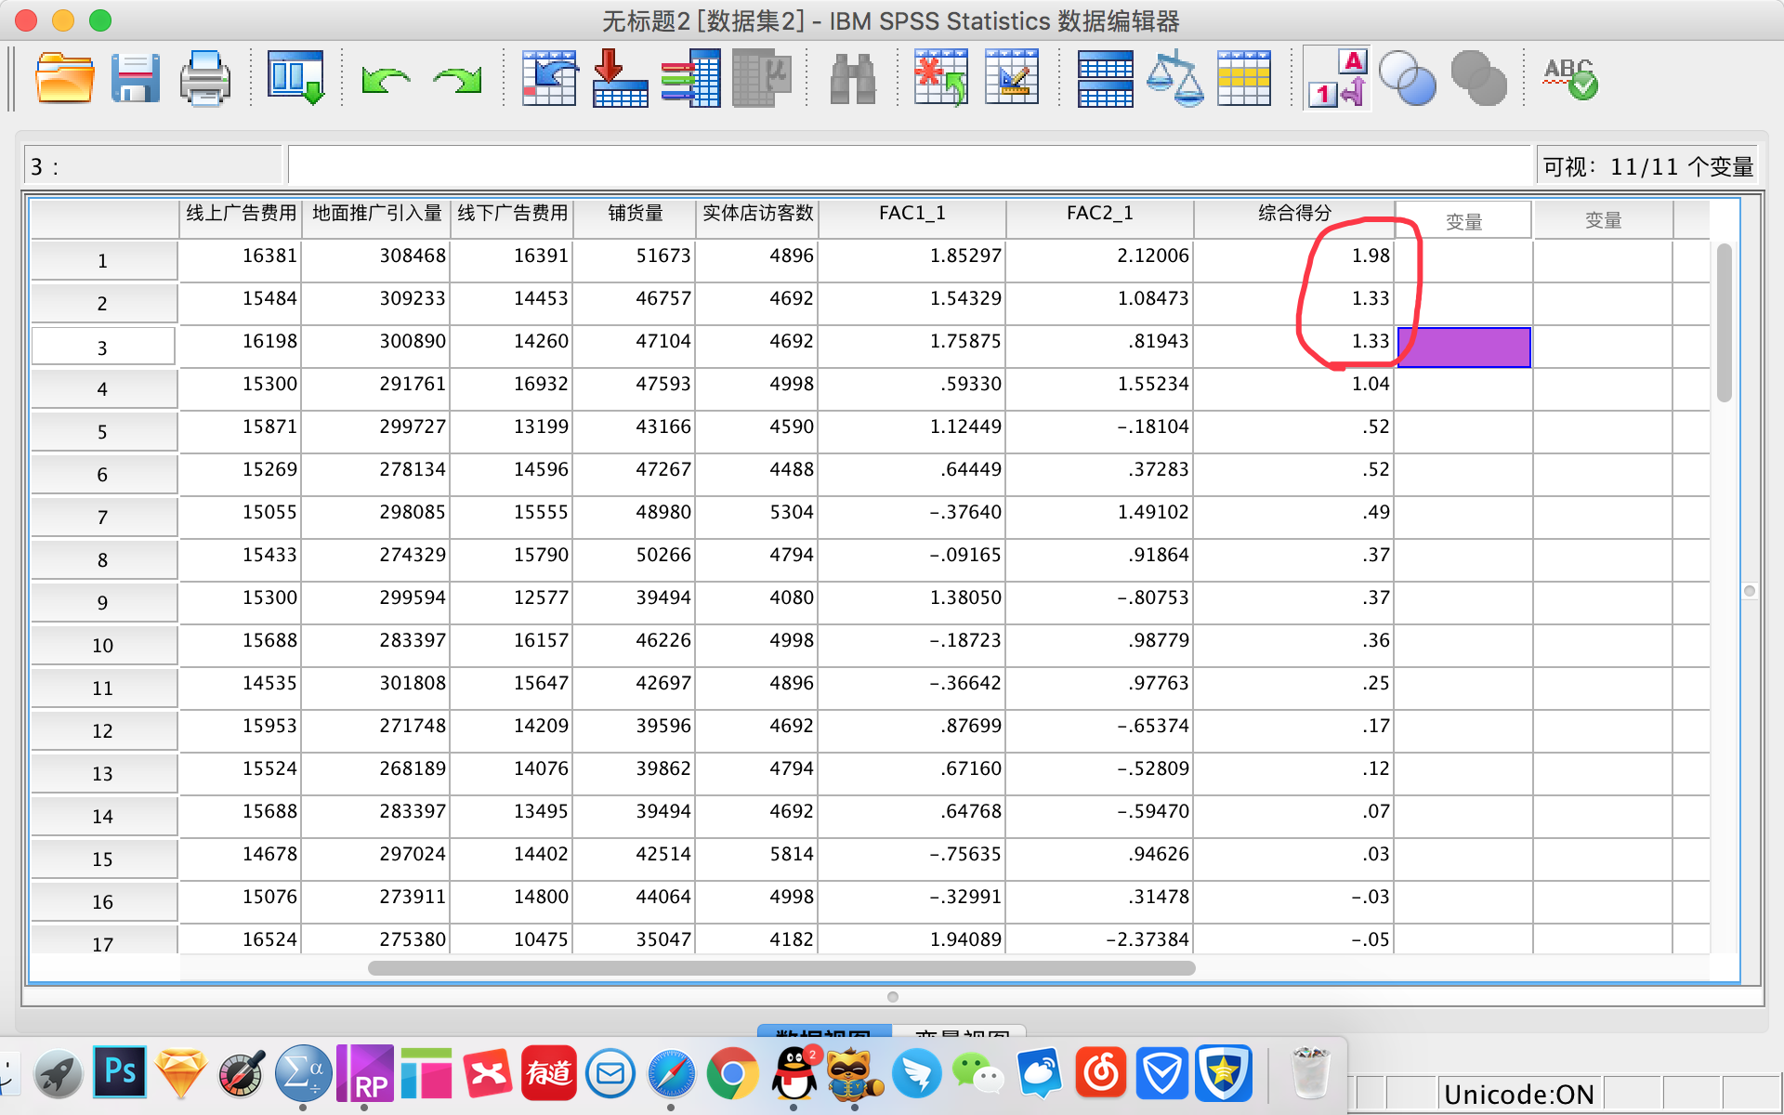The width and height of the screenshot is (1784, 1115).
Task: Click the Open data file folder icon
Action: [x=64, y=79]
